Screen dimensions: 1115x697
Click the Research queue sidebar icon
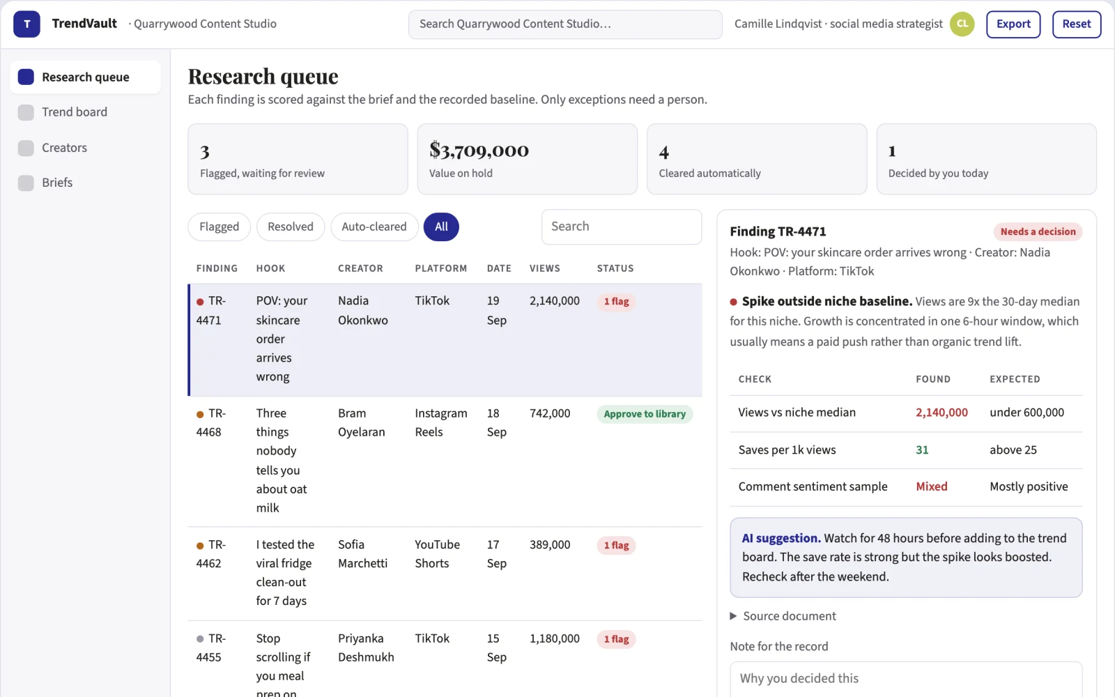pos(26,77)
